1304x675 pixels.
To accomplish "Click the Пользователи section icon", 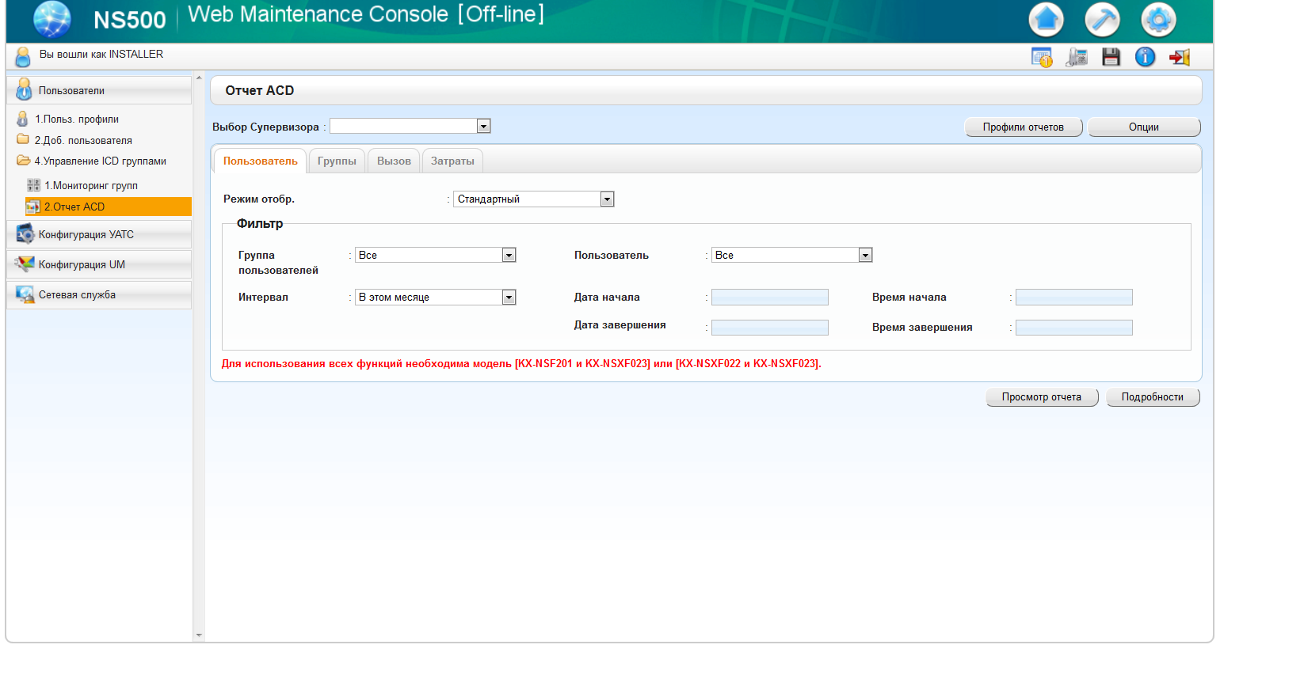I will [x=24, y=89].
